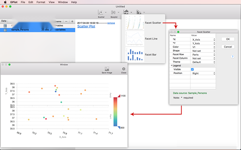Click the minus button in Data panel
Screen dimensions: 241x150
[x=66, y=22]
